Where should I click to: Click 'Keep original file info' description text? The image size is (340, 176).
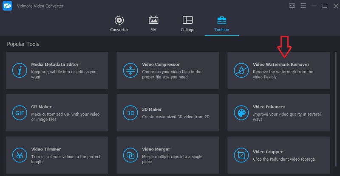click(63, 74)
